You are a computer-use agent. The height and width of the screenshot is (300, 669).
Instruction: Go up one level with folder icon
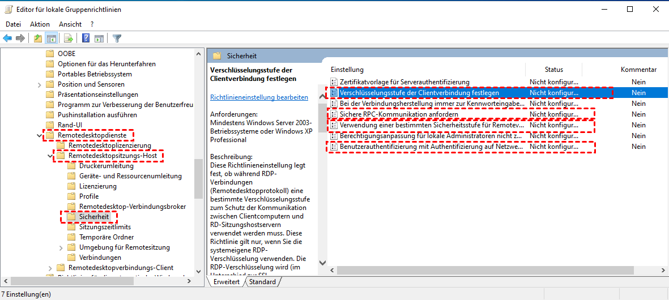(39, 38)
